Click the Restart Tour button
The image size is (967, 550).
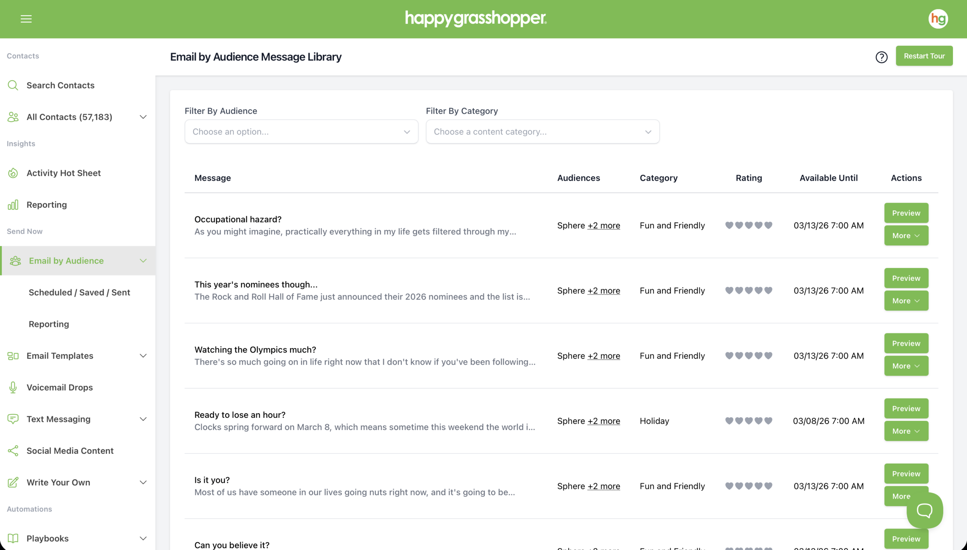(924, 56)
